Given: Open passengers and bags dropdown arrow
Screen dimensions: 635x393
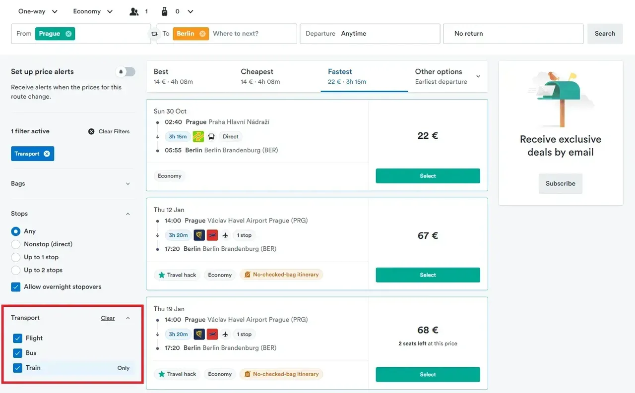Looking at the screenshot, I should pyautogui.click(x=190, y=11).
